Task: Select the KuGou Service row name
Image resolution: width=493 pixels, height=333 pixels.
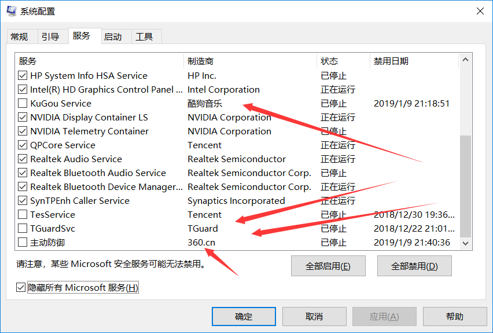Action: [61, 104]
